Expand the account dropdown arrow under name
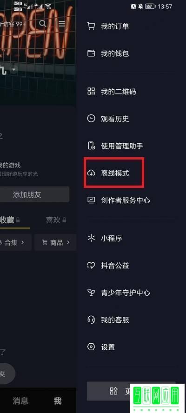The image size is (186, 413). pyautogui.click(x=13, y=70)
